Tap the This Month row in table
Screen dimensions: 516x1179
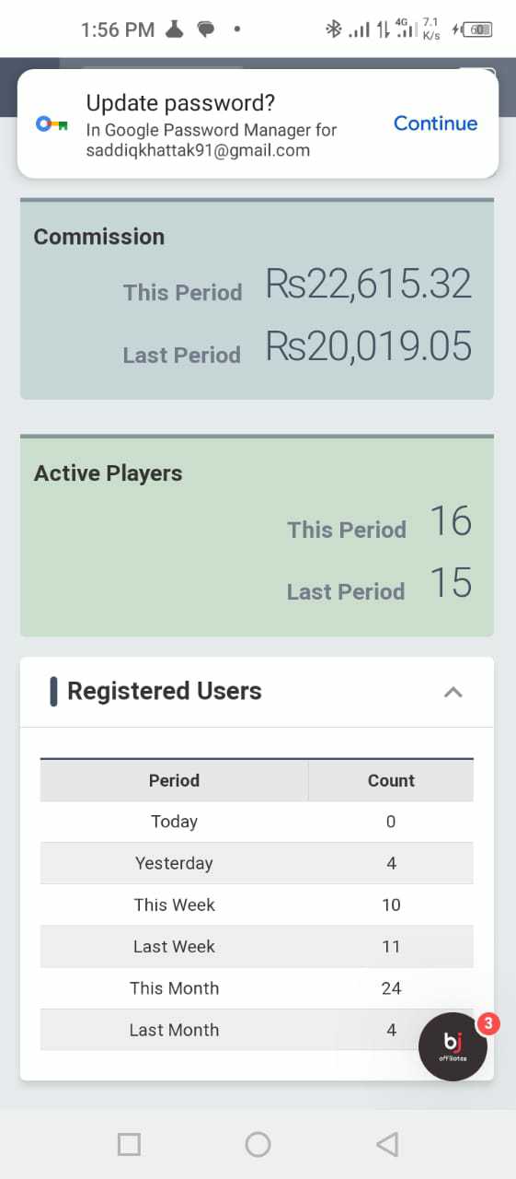(x=257, y=988)
